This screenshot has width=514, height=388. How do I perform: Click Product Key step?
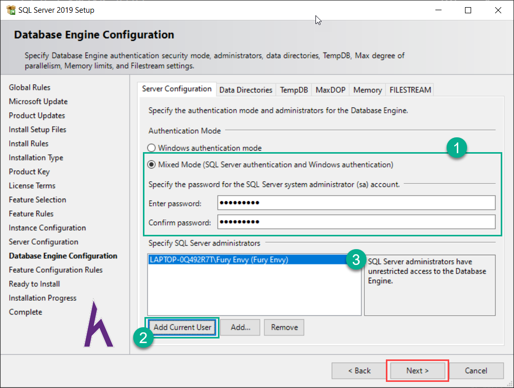point(29,172)
